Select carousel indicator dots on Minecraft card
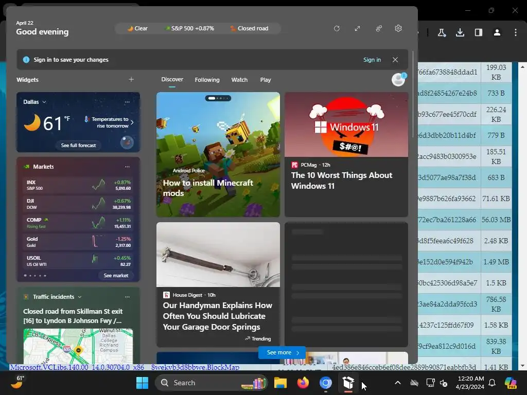This screenshot has height=395, width=527. [x=218, y=98]
